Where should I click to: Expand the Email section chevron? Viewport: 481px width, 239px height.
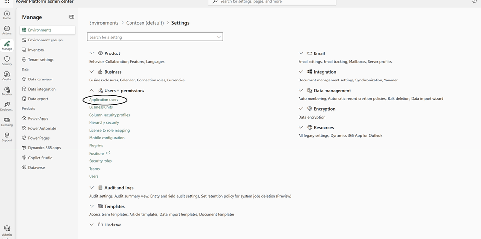pos(301,53)
